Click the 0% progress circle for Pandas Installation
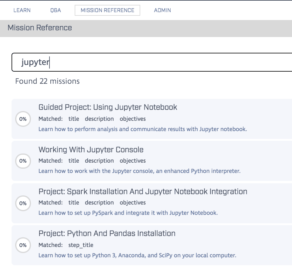This screenshot has height=267, width=292. click(x=23, y=245)
